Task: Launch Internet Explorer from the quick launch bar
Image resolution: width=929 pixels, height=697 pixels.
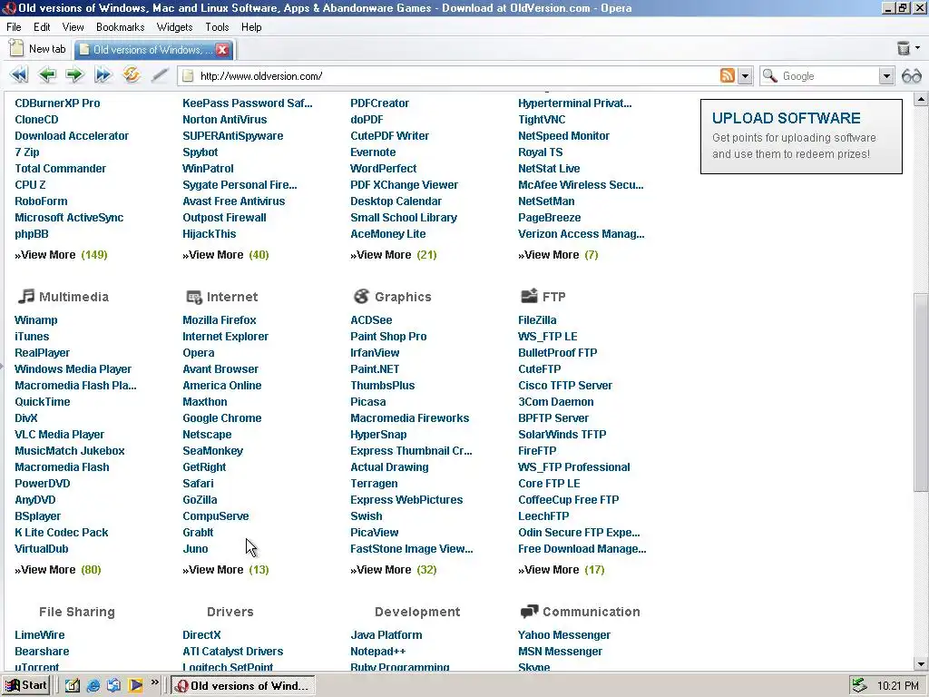Action: [93, 685]
